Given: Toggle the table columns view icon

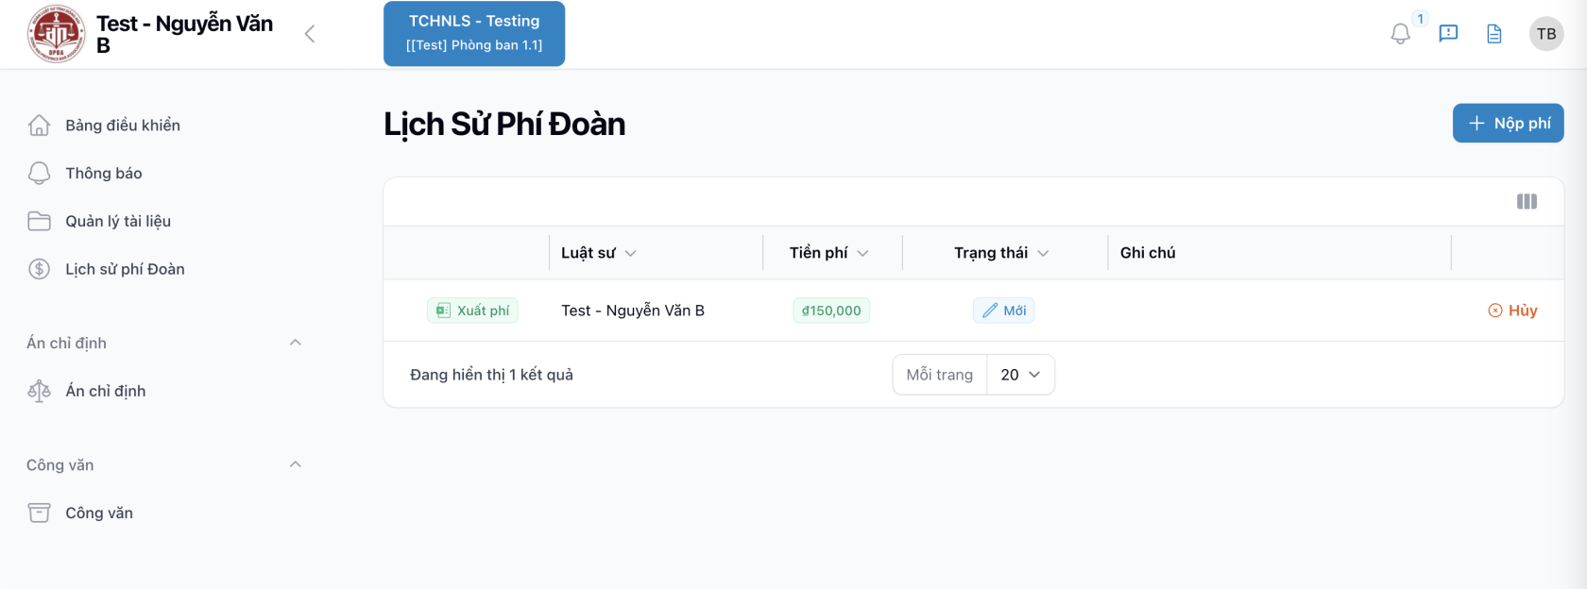Looking at the screenshot, I should (x=1527, y=201).
